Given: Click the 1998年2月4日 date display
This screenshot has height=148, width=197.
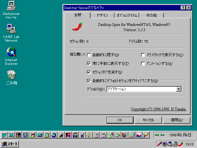Looking at the screenshot, I should click(x=180, y=135).
